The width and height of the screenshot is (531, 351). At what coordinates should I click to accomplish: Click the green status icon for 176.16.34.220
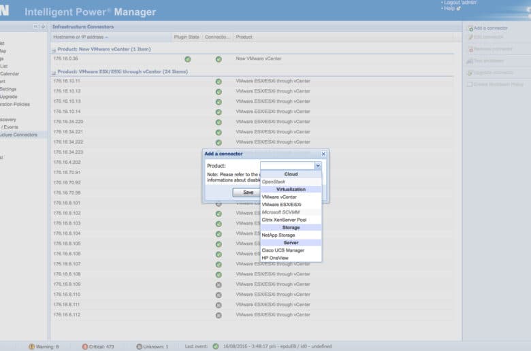click(x=219, y=122)
